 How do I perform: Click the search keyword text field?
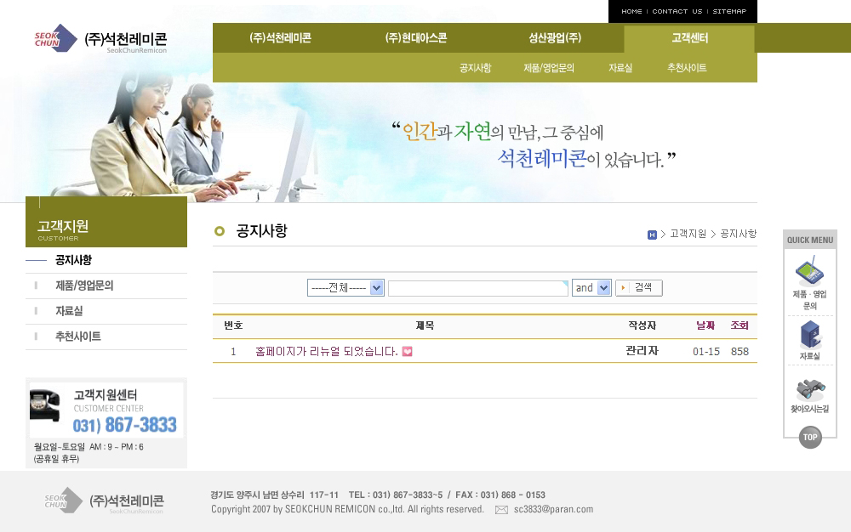477,289
